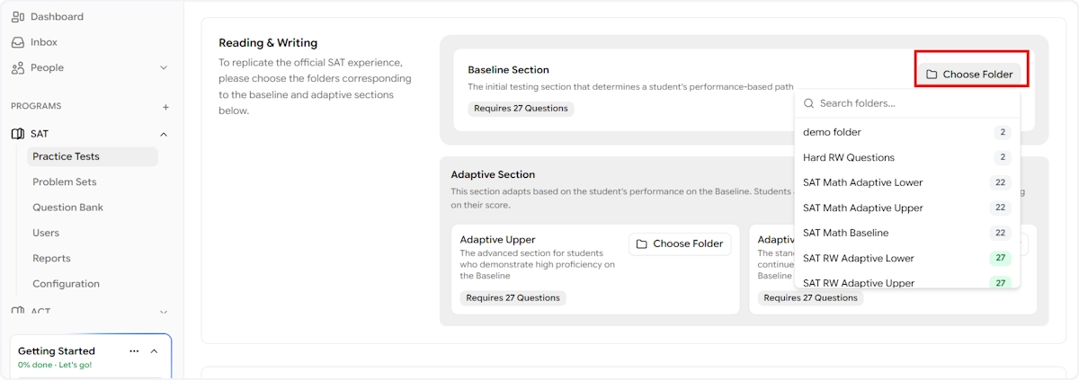Viewport: 1079px width, 380px height.
Task: Expand the People section chevron
Action: pos(164,67)
